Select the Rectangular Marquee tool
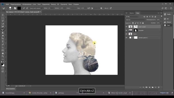Screen dimensions: 174x98 pyautogui.click(x=3, y=18)
